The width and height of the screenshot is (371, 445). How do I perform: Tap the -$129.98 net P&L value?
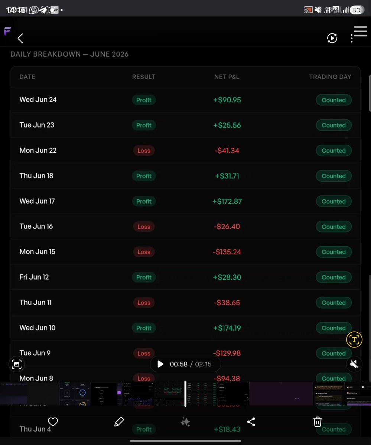227,353
